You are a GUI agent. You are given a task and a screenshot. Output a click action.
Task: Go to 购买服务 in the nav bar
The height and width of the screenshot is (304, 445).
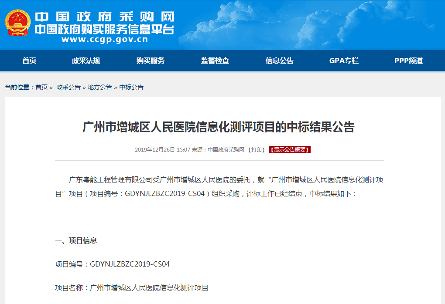[150, 61]
